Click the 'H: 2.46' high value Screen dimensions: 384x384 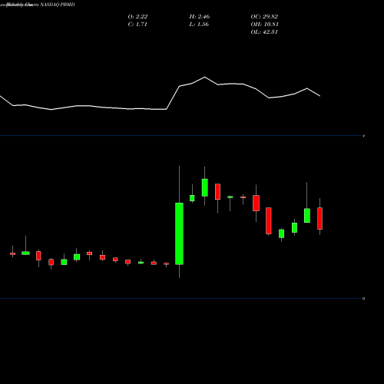coord(200,17)
